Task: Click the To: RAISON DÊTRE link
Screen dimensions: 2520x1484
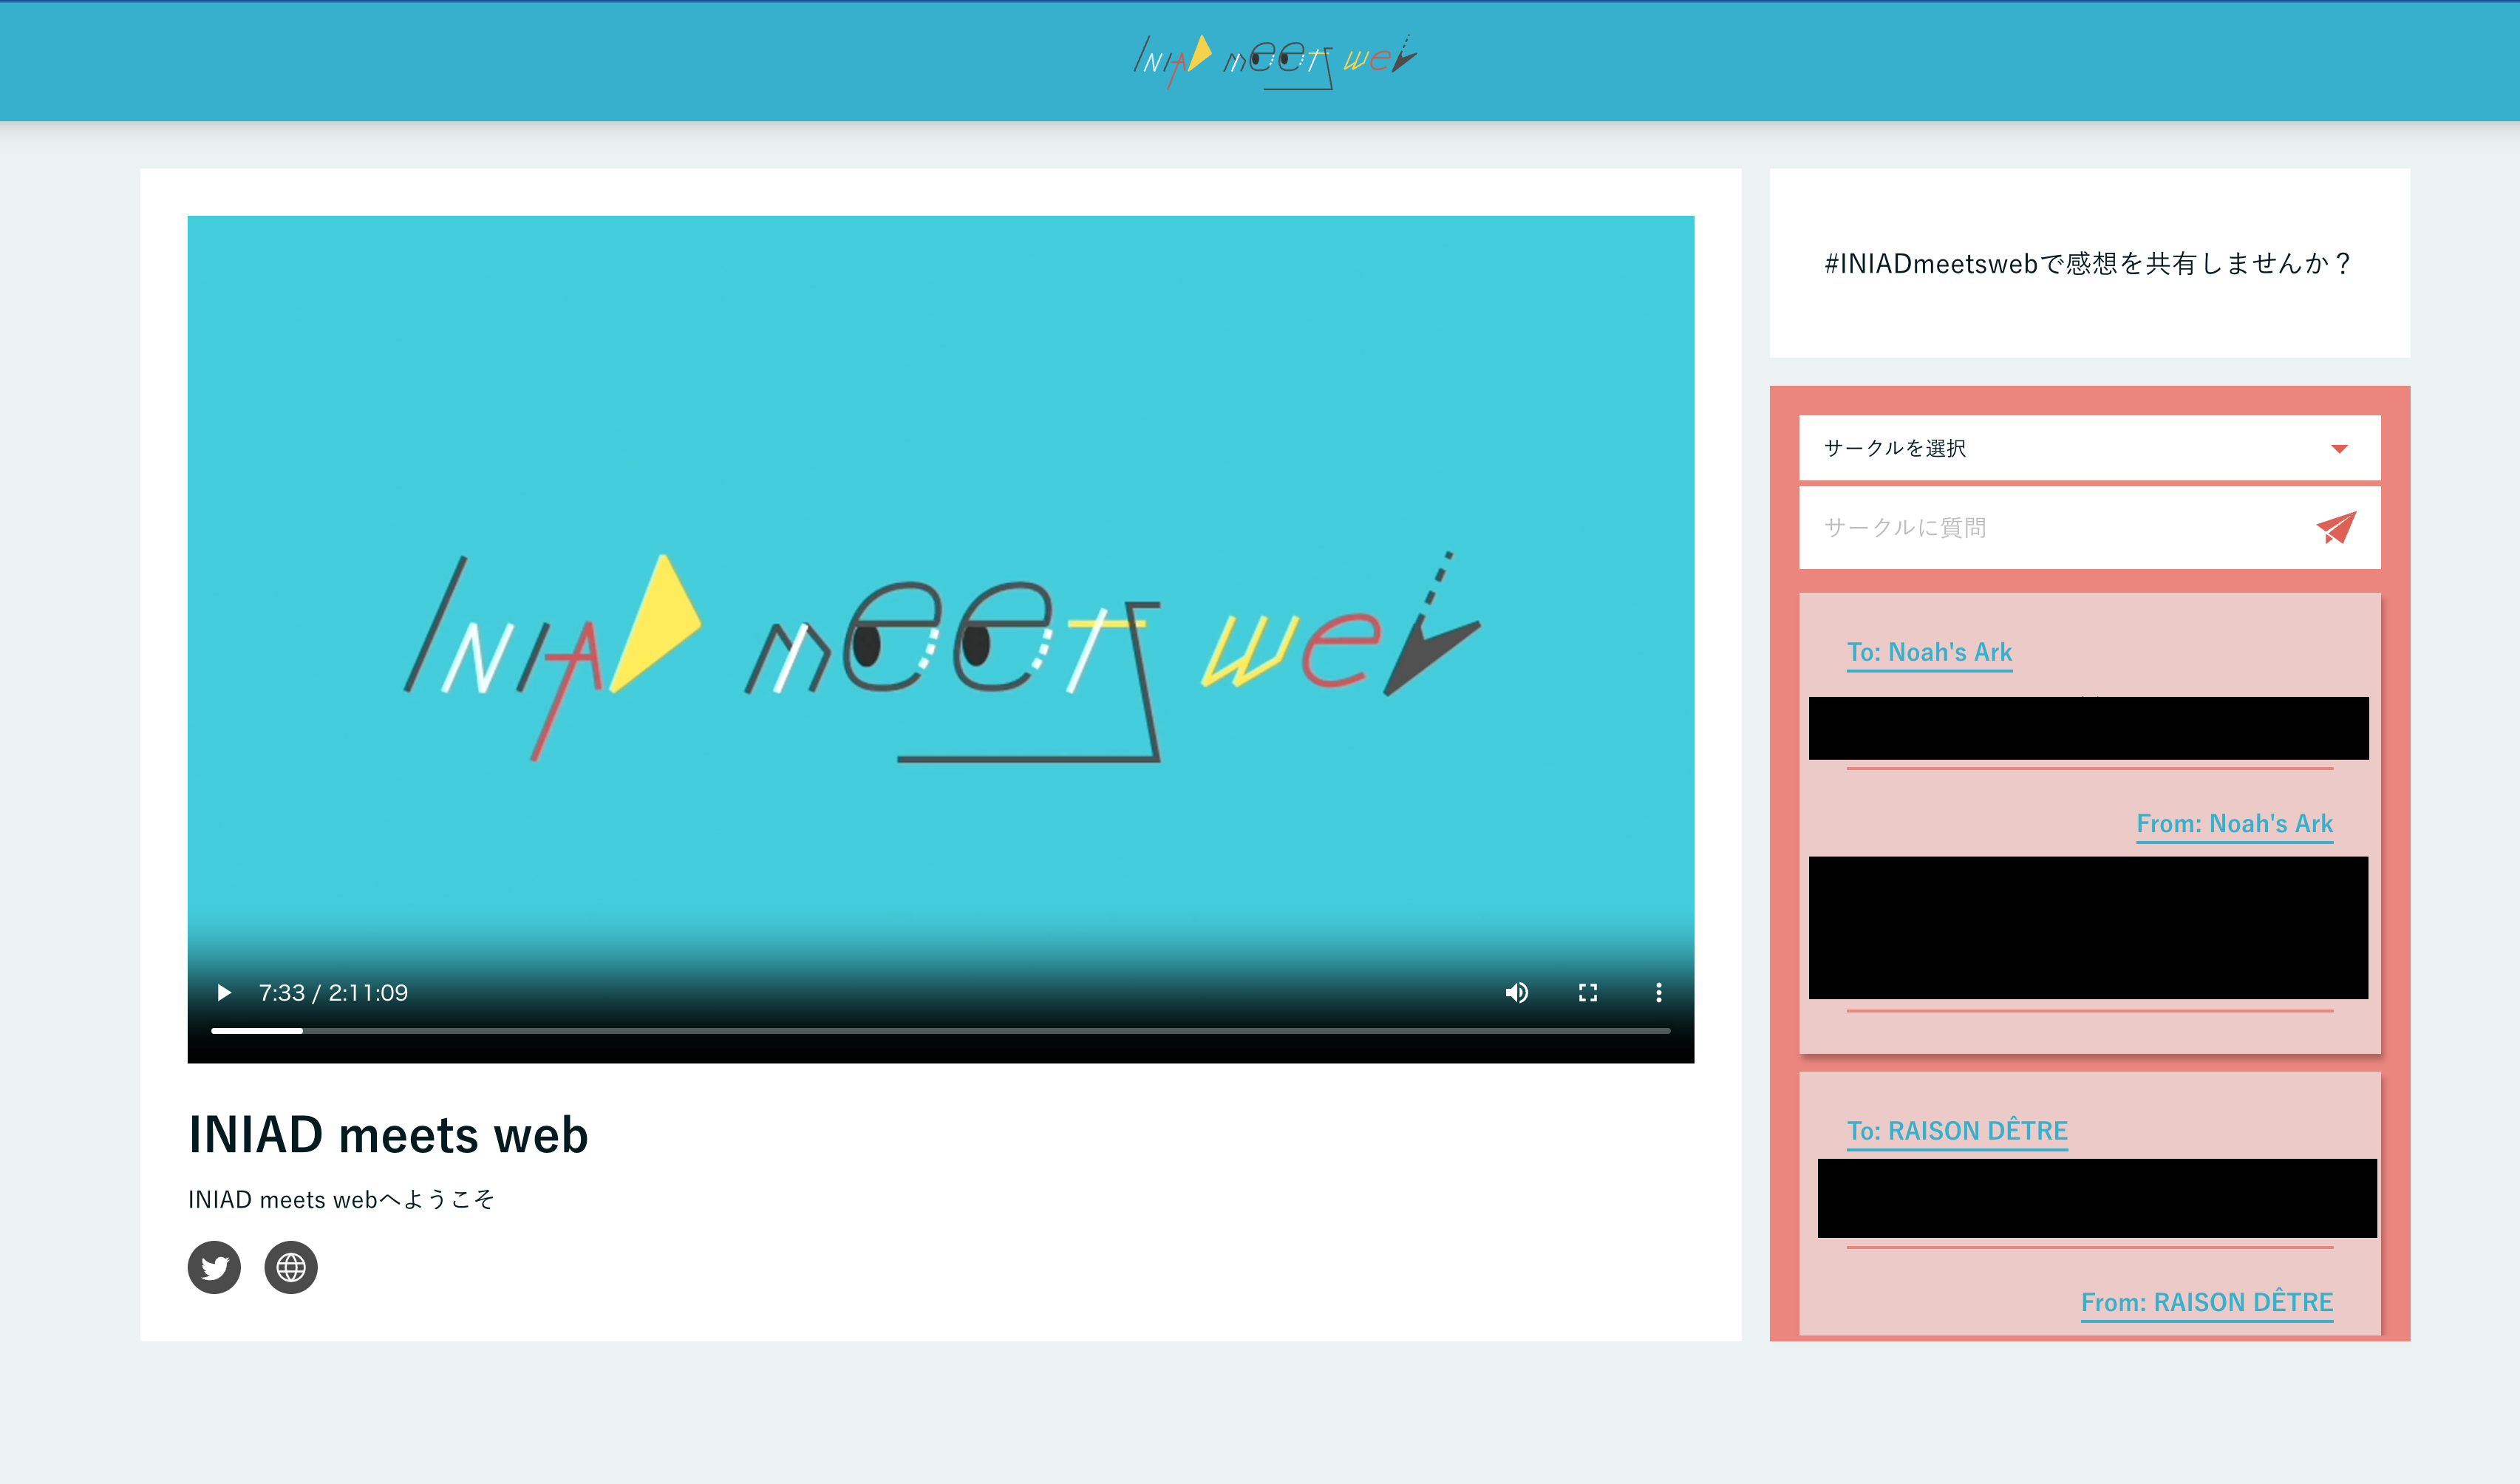Action: (1957, 1131)
